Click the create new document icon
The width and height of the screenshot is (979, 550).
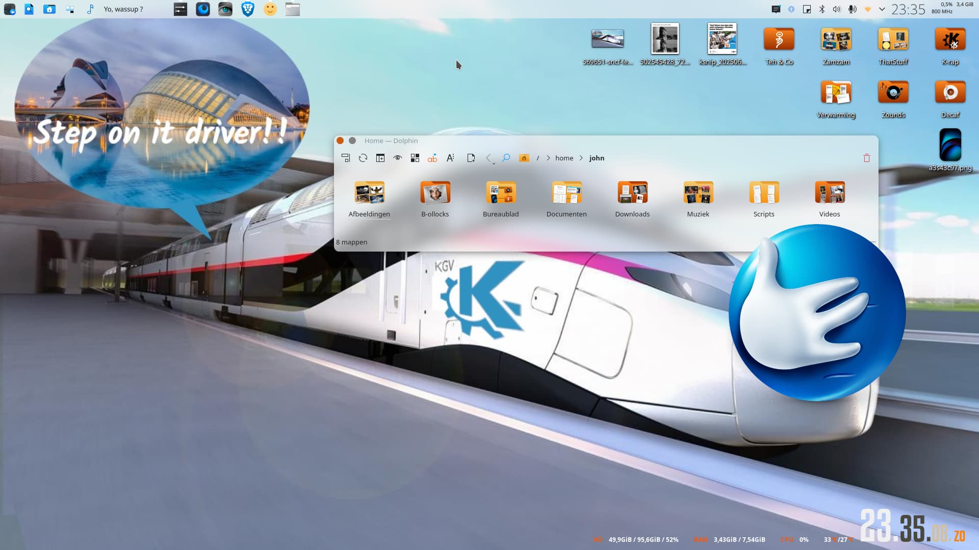[x=471, y=158]
